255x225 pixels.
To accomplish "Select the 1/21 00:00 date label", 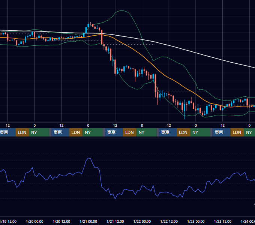I will (88, 221).
